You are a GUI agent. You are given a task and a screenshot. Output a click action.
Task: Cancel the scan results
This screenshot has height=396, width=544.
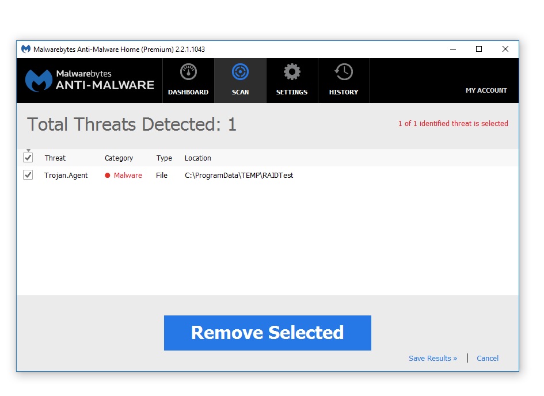488,358
